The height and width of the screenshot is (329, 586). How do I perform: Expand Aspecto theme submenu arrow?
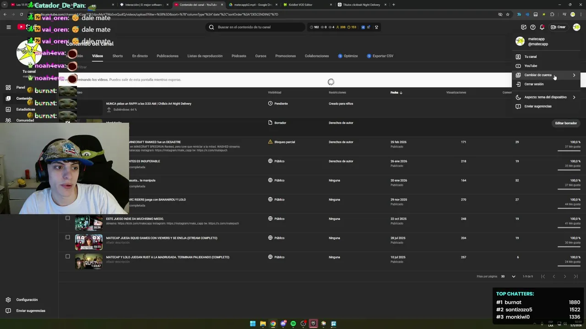pyautogui.click(x=574, y=97)
